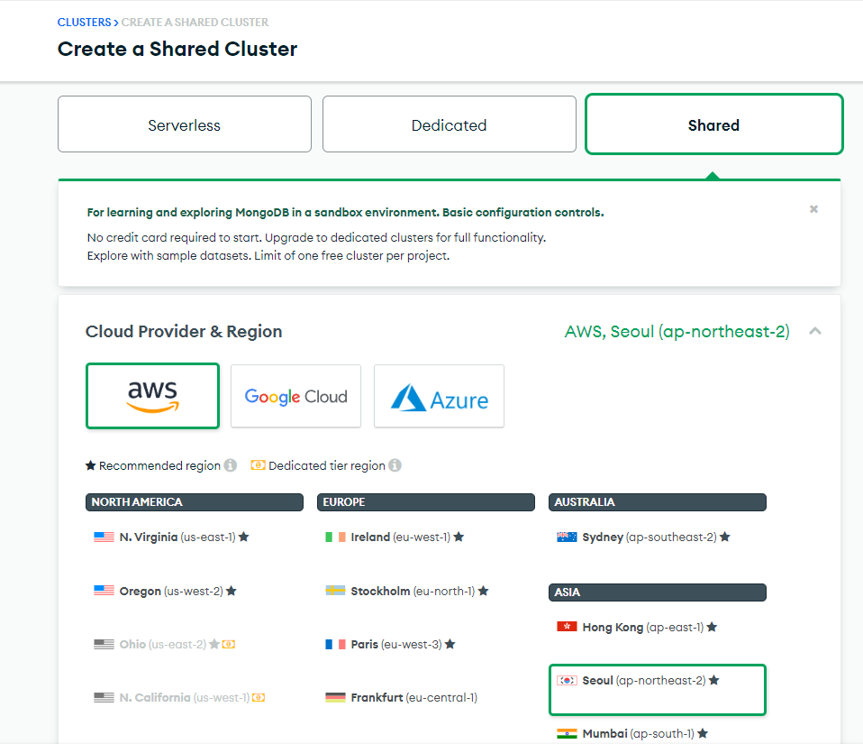Choose AWS as cloud provider

[x=152, y=396]
